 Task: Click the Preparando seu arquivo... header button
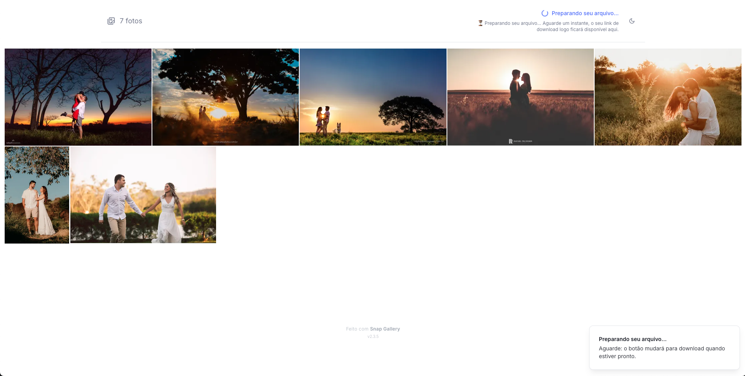point(580,13)
